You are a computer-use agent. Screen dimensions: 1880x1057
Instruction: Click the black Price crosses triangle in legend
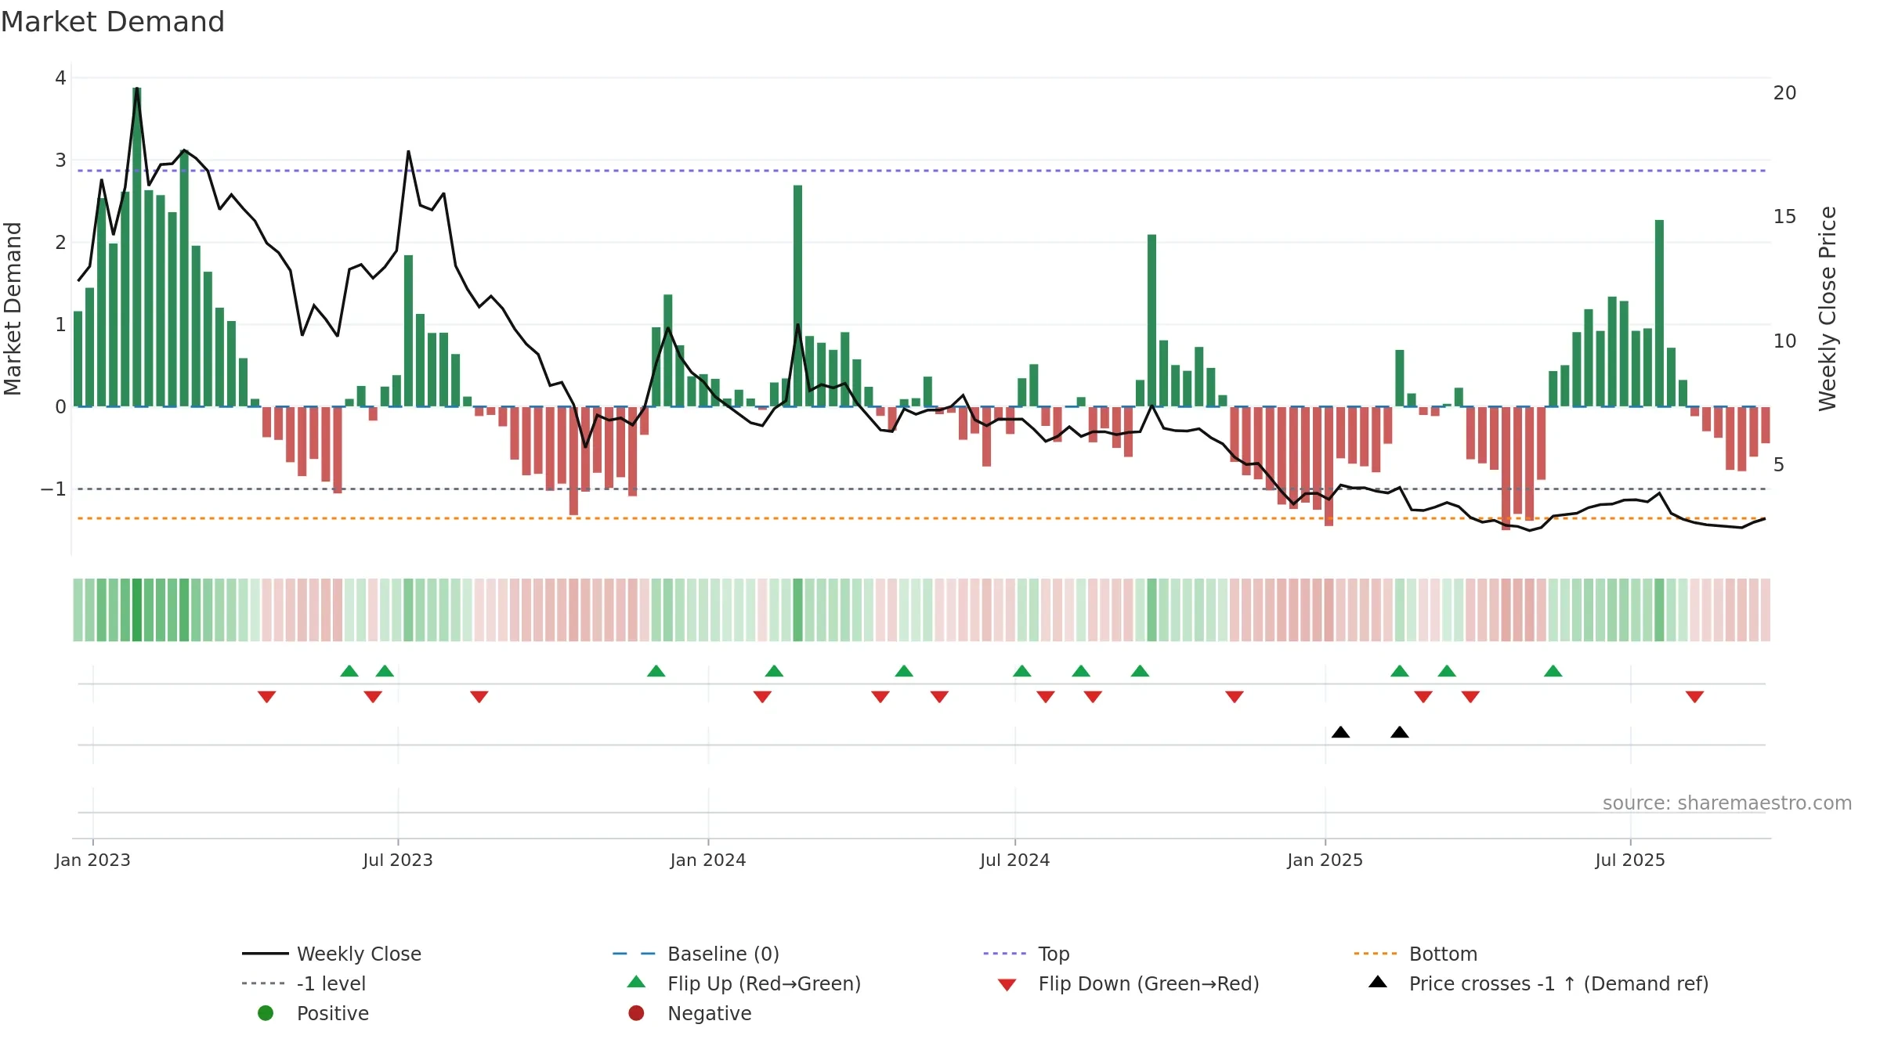pyautogui.click(x=1378, y=982)
